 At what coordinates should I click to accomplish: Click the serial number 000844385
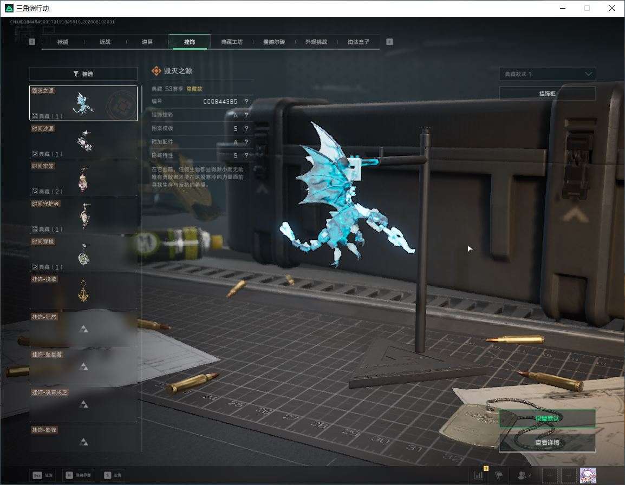(220, 102)
